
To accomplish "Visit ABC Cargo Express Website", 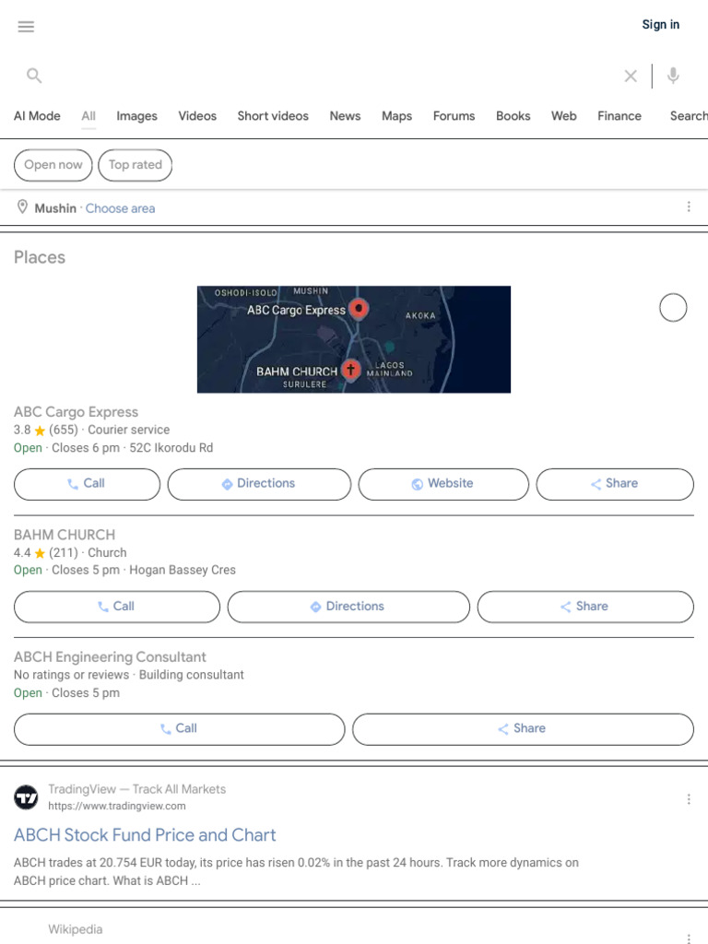I will pos(443,484).
